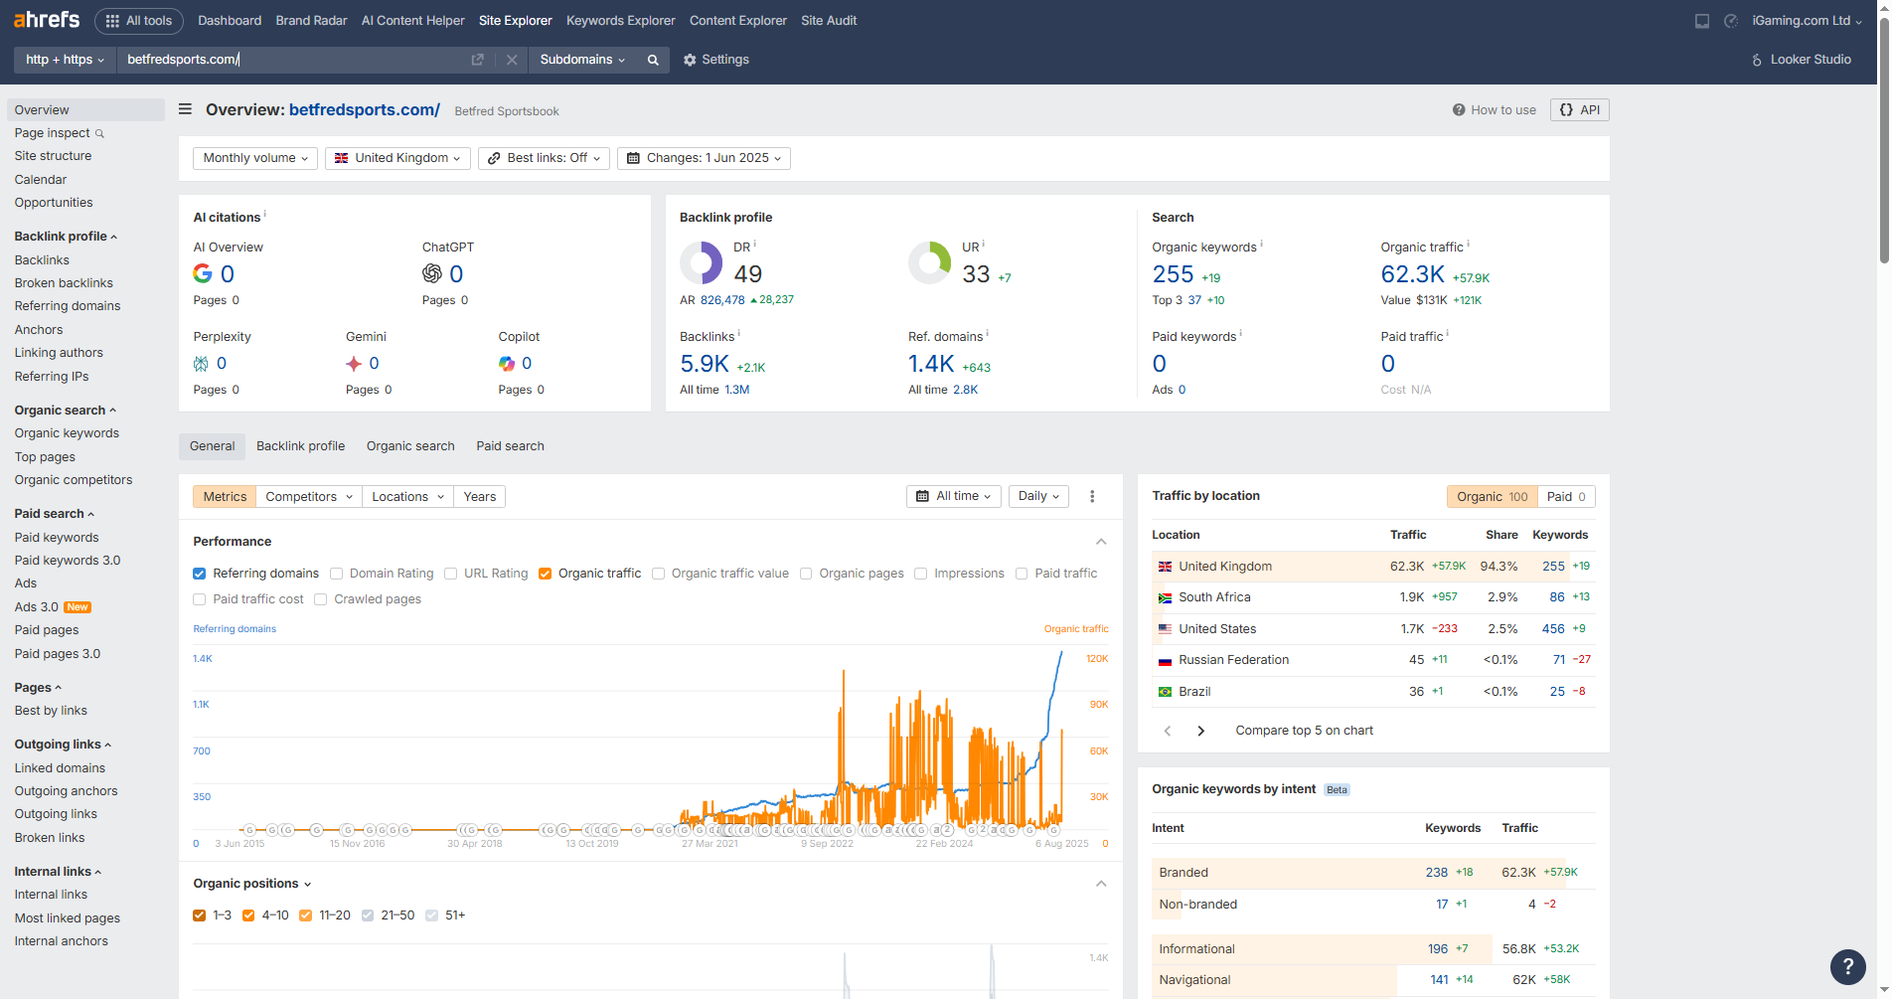Screen dimensions: 1892x999
Task: Open Best links: Off dropdown
Action: point(544,158)
